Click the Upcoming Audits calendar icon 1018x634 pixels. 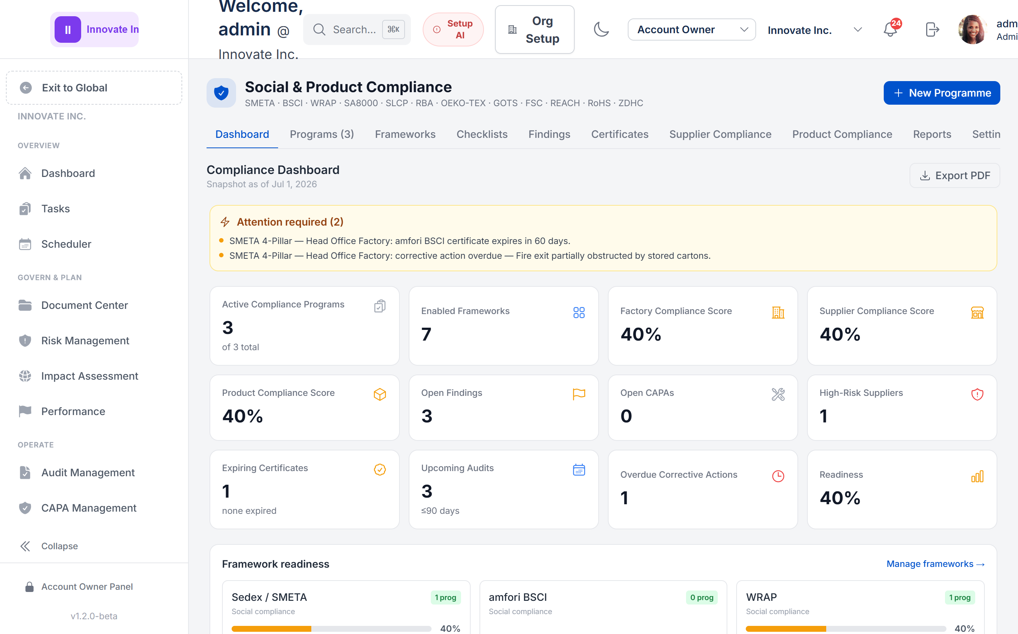[579, 470]
